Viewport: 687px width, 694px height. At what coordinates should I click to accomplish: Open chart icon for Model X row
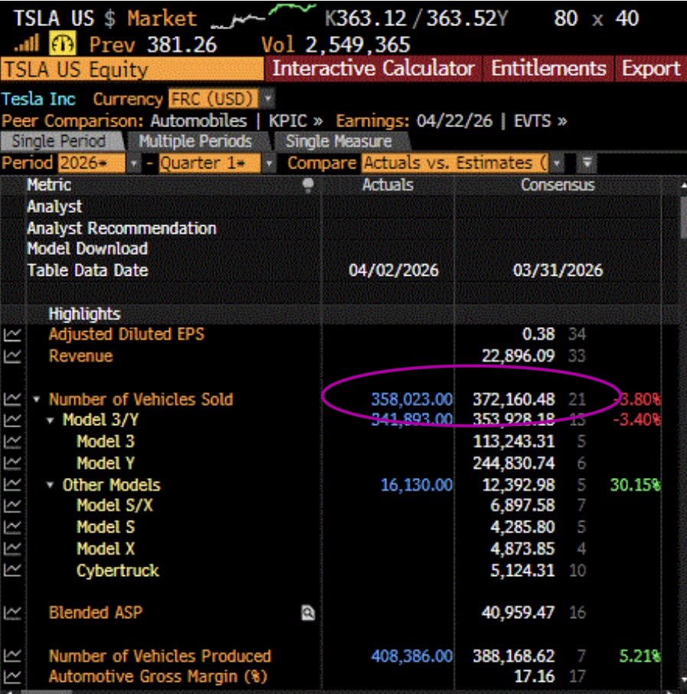tap(12, 548)
